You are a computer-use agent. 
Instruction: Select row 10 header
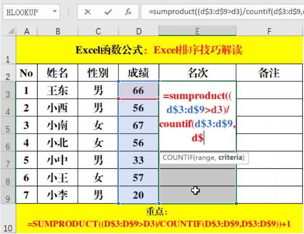[x=8, y=218]
